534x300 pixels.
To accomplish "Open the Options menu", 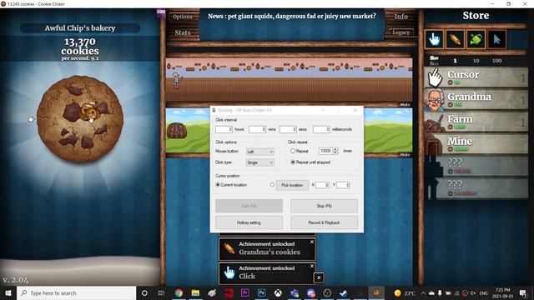I will click(x=183, y=17).
